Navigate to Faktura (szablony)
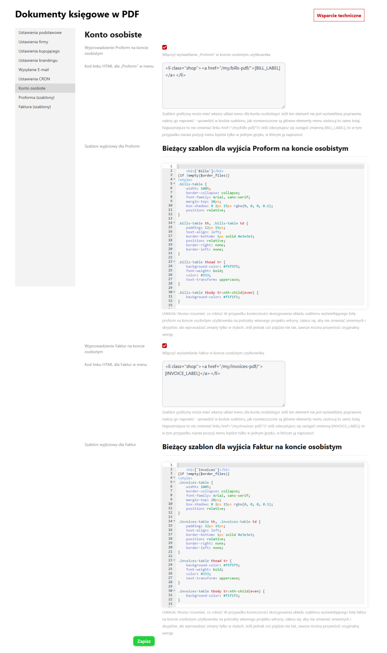The height and width of the screenshot is (653, 387). pos(34,107)
